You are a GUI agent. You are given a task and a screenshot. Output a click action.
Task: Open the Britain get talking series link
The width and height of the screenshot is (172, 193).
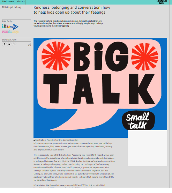(12, 7)
